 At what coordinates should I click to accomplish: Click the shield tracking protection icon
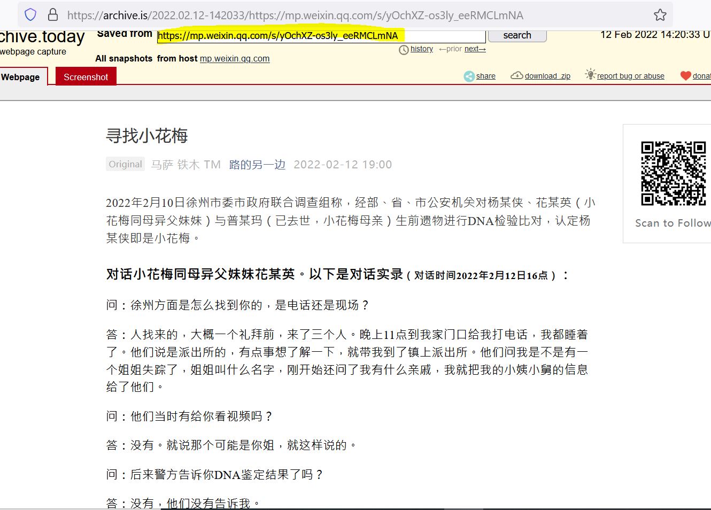click(30, 15)
